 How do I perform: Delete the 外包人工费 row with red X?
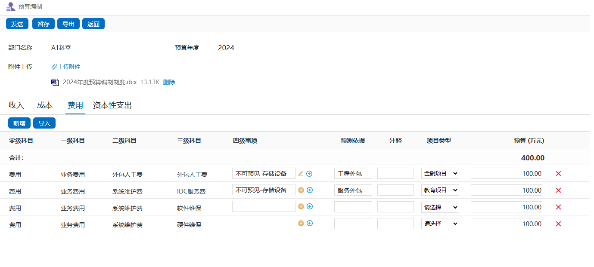tap(558, 174)
